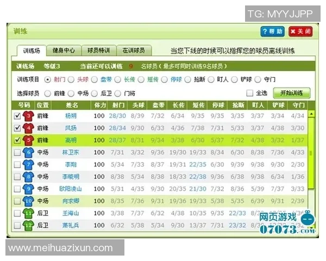The width and height of the screenshot is (326, 261).
Task: Click the green scrollbar thumb
Action: 311,153
